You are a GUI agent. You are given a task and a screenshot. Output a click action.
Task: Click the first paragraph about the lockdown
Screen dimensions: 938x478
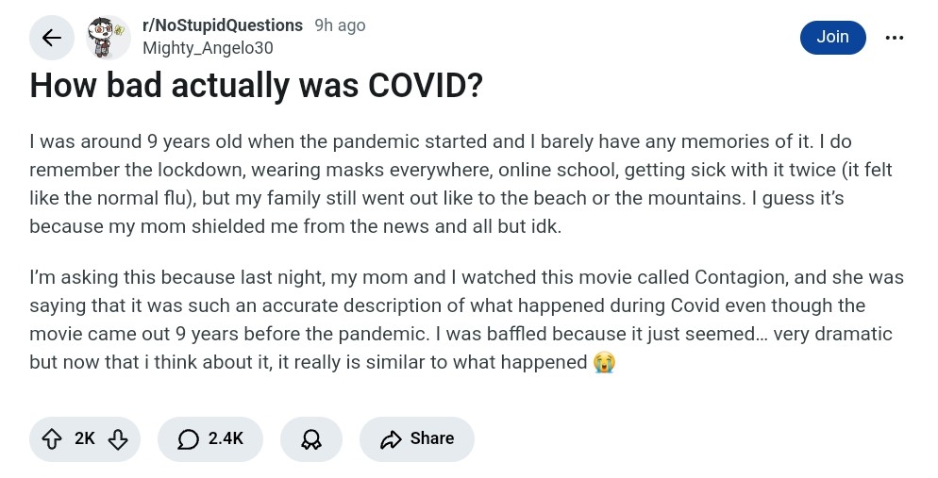[461, 184]
